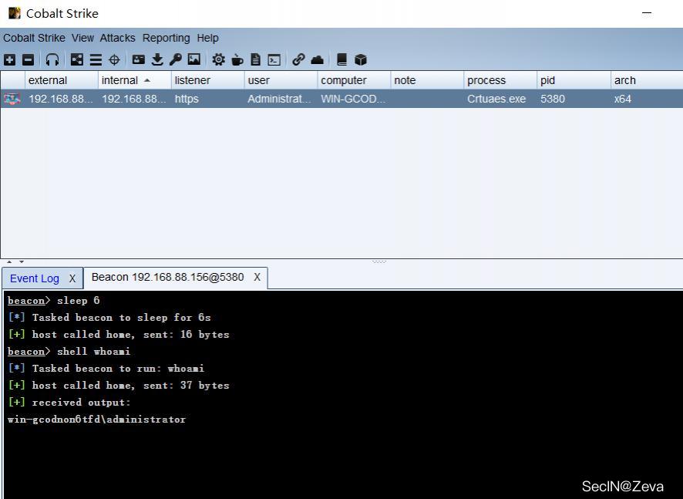Viewport: 683px width, 499px height.
Task: Open screenshots via the picture icon
Action: coord(193,59)
